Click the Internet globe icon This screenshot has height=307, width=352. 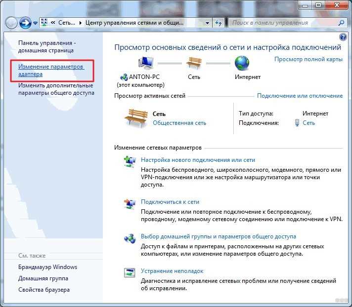tap(242, 63)
